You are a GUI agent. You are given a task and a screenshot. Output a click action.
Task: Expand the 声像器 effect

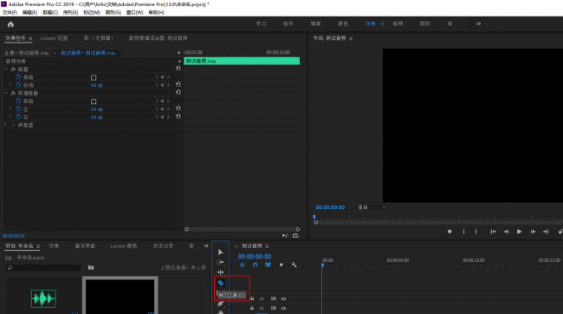(5, 125)
